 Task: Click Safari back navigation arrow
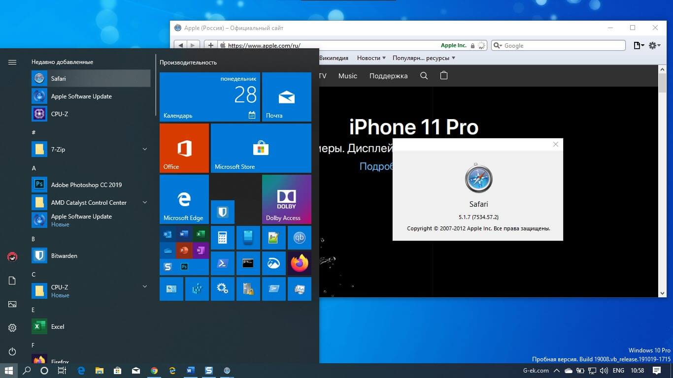click(181, 45)
